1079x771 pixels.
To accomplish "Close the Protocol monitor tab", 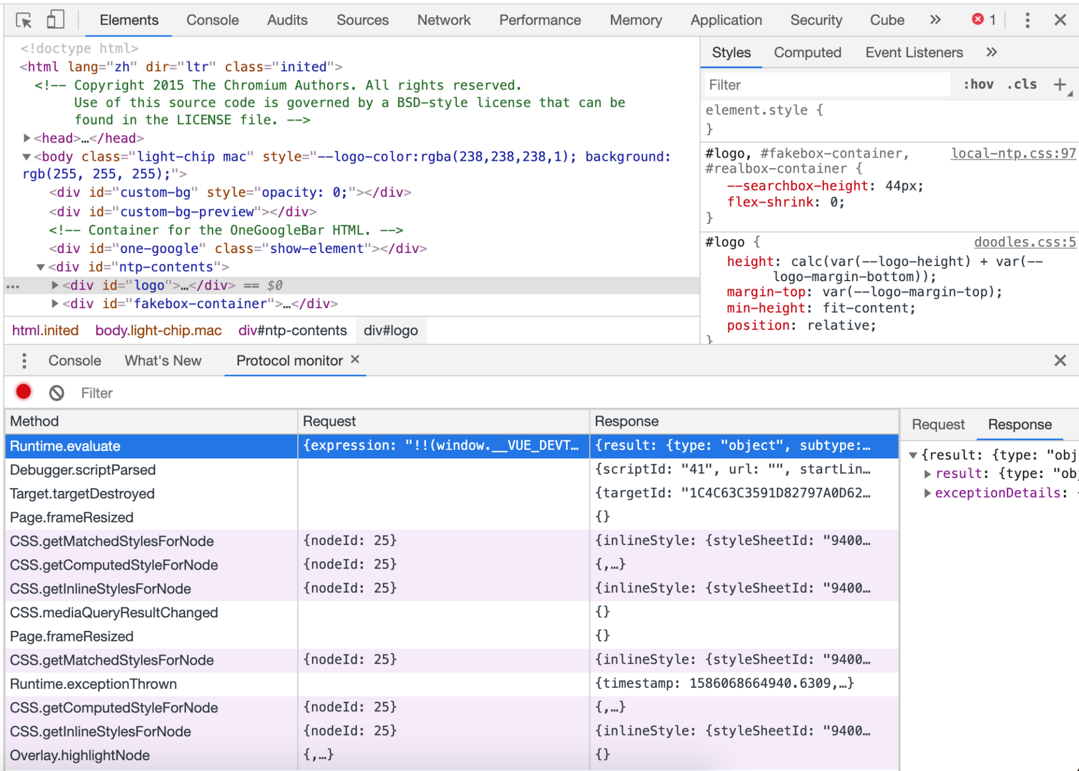I will tap(355, 359).
